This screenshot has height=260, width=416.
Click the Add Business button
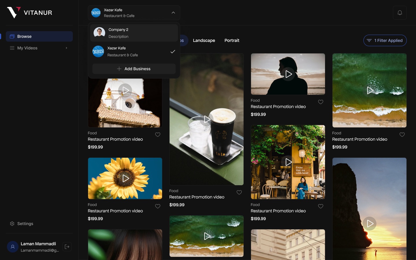(x=134, y=69)
